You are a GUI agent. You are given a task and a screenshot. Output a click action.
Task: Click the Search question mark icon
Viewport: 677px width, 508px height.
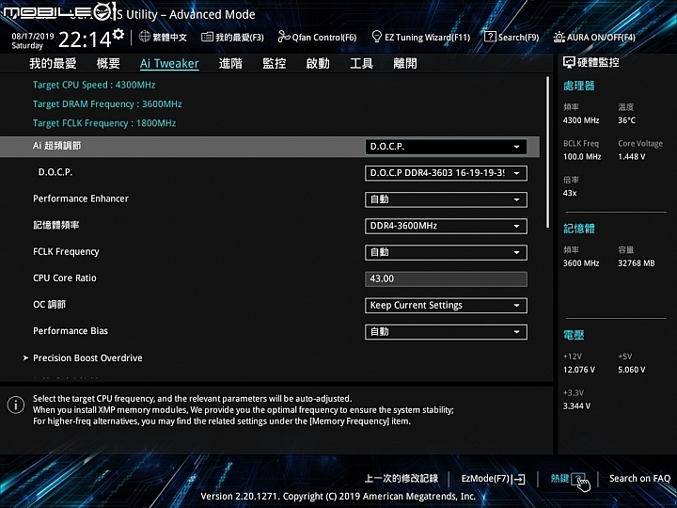tap(490, 37)
